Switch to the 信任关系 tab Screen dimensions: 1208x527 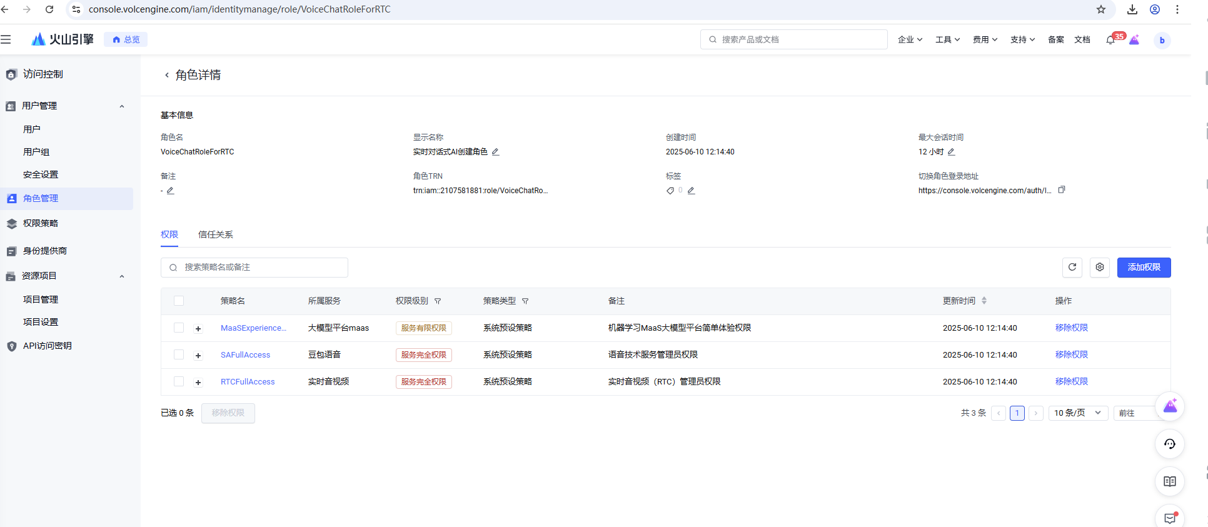[216, 234]
